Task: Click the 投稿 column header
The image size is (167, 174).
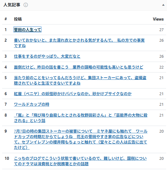Action: coord(18,19)
